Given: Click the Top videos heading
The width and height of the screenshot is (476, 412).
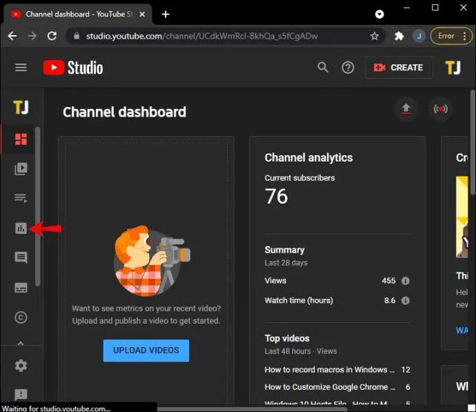Looking at the screenshot, I should coord(287,338).
